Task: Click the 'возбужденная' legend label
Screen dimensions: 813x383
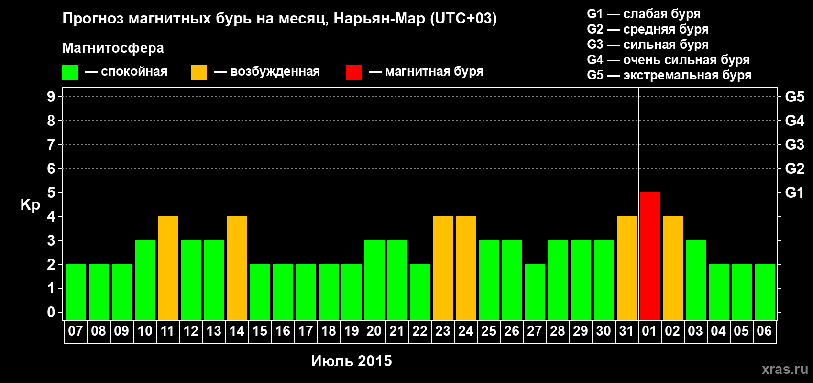Action: point(275,72)
